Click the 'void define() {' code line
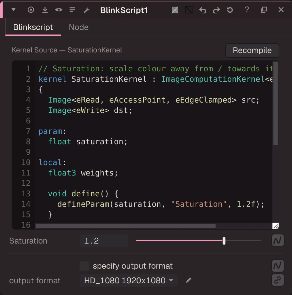The height and width of the screenshot is (295, 292). (x=83, y=194)
